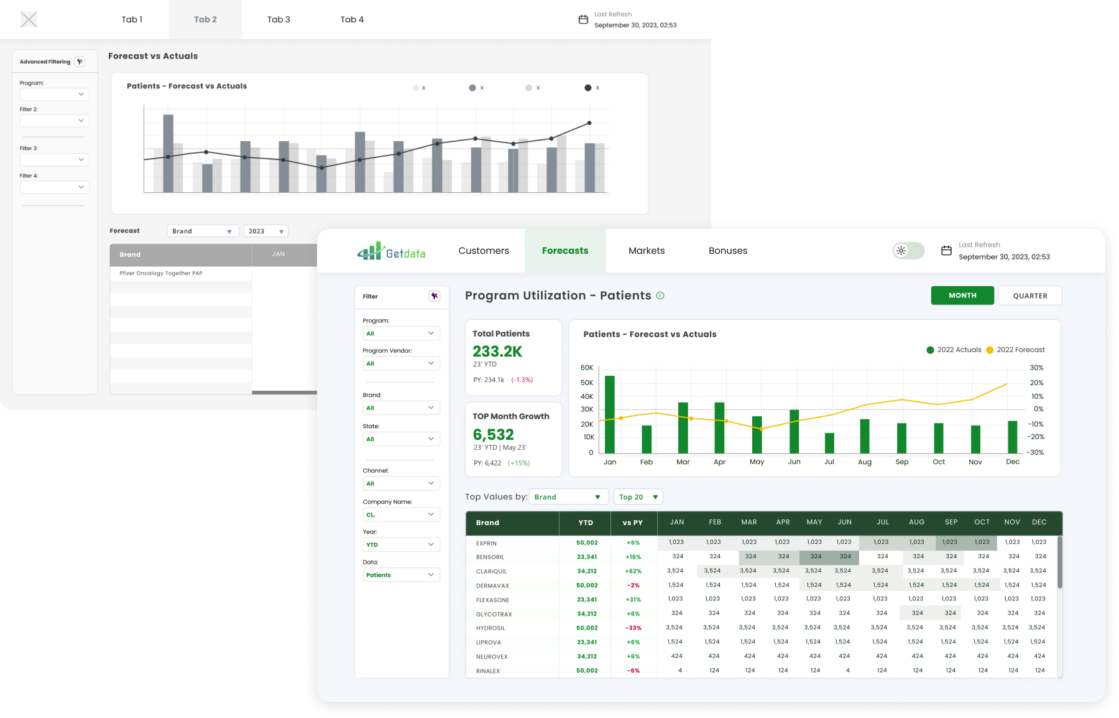Viewport: 1119px width, 718px height.
Task: Toggle the light/dark mode switch
Action: tap(908, 251)
